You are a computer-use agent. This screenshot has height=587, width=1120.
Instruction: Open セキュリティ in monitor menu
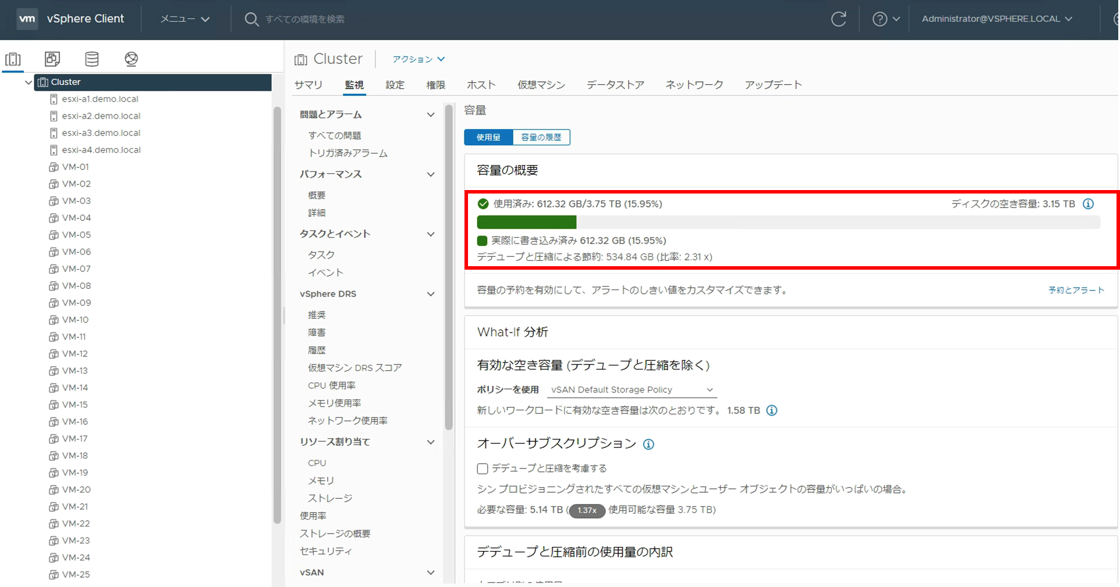point(326,551)
